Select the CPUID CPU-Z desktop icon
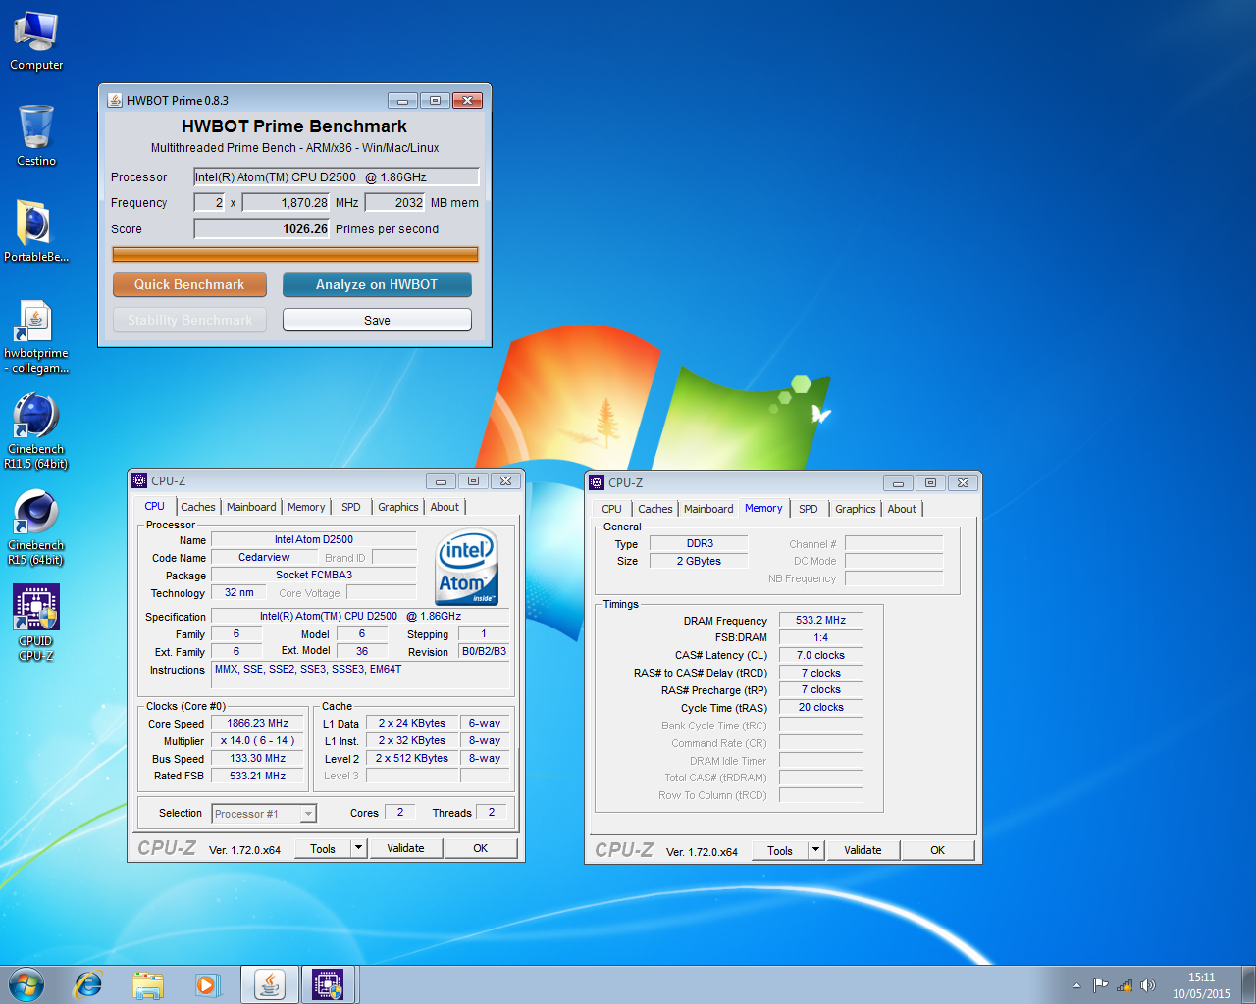 [x=36, y=623]
